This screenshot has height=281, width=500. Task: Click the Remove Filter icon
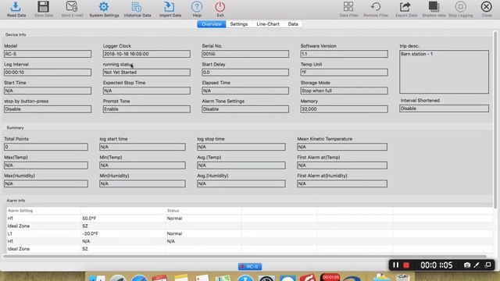[x=376, y=7]
